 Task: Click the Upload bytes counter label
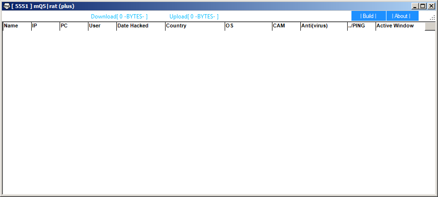click(x=194, y=17)
